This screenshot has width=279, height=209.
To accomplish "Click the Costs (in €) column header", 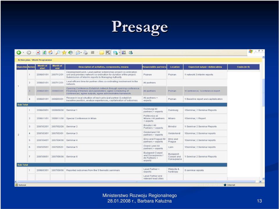I will pyautogui.click(x=243, y=67).
